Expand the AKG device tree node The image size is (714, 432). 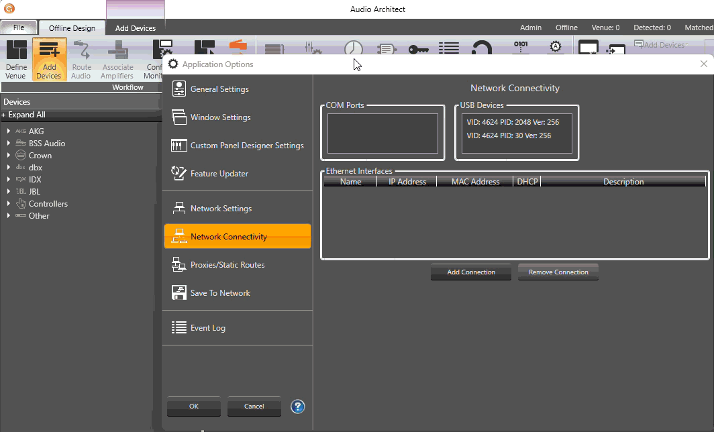coord(8,131)
